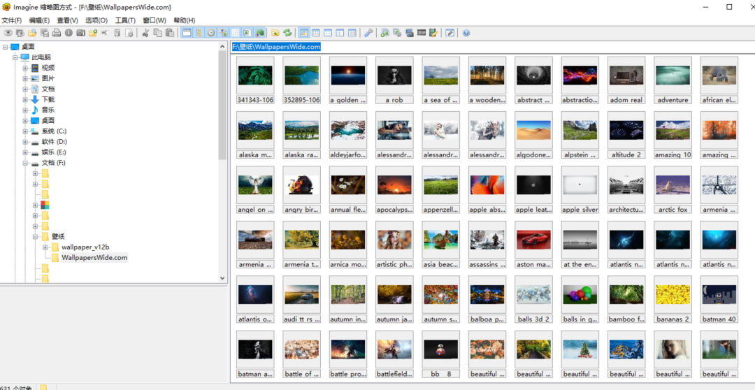755x390 pixels.
Task: Toggle the dotted grid toolbar button
Action: [236, 33]
